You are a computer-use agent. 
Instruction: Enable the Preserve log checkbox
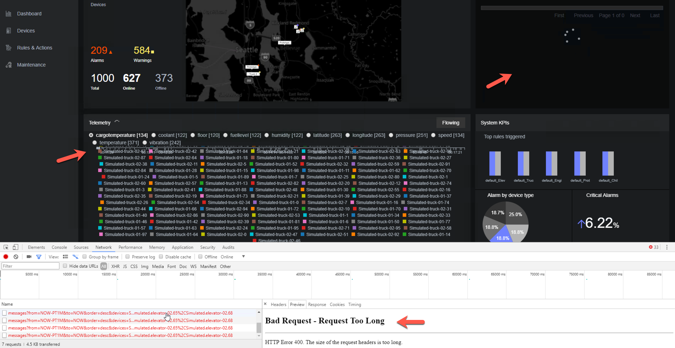tap(127, 256)
